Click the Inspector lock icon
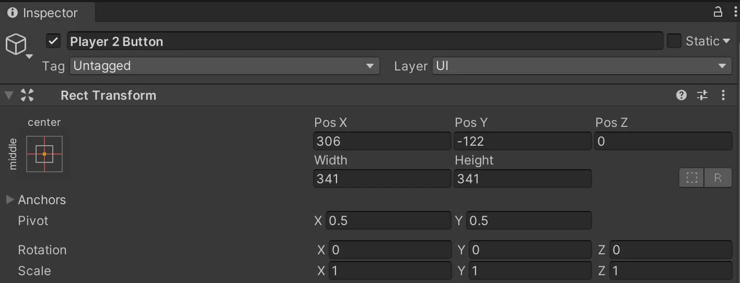Viewport: 740px width, 283px height. tap(718, 11)
